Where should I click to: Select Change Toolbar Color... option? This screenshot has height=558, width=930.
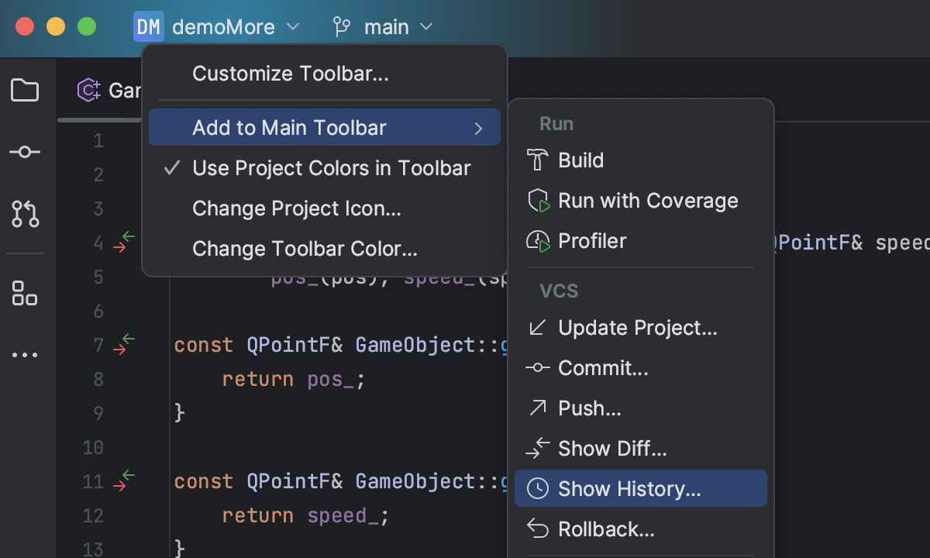click(305, 249)
